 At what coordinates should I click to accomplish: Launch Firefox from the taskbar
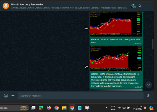pyautogui.click(x=49, y=108)
